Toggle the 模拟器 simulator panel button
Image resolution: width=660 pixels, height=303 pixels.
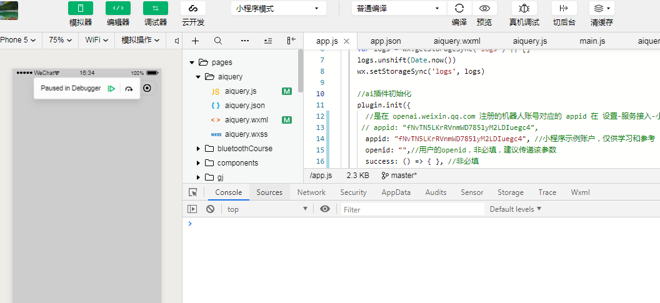click(x=81, y=8)
